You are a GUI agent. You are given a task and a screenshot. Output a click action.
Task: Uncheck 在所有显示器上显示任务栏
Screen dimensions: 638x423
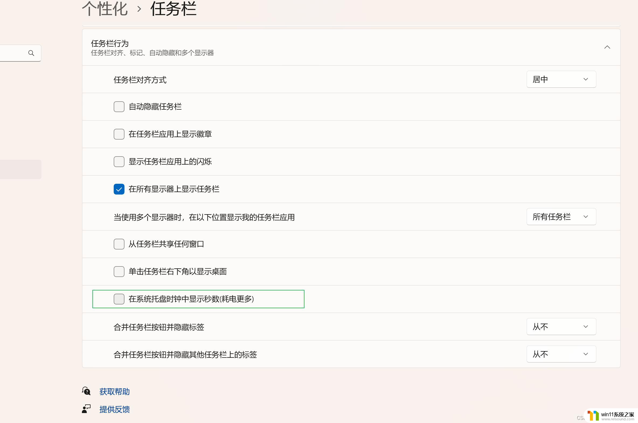(x=119, y=189)
